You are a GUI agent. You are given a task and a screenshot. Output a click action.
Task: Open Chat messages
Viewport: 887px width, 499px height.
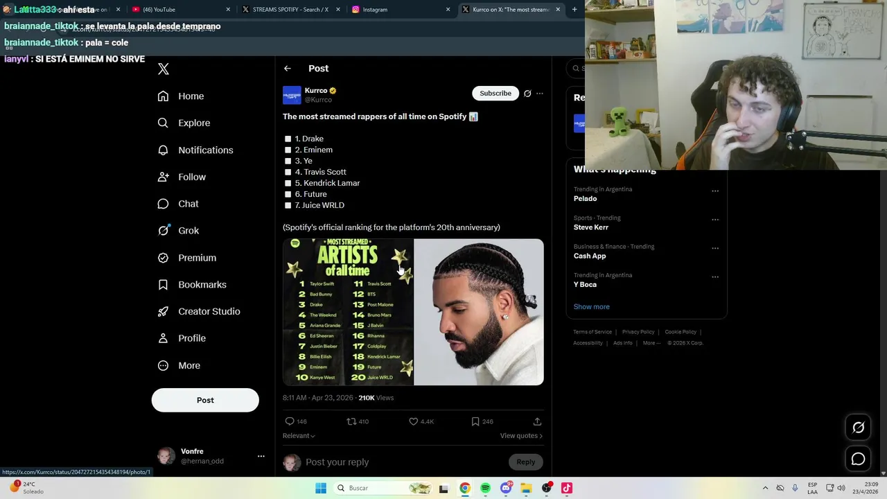[x=178, y=204]
